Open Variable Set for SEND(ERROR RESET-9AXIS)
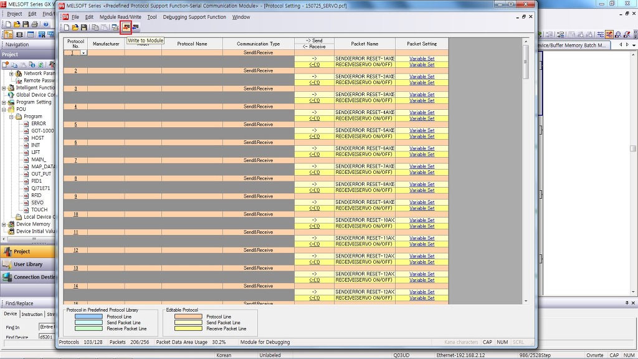The height and width of the screenshot is (359, 638). click(x=422, y=202)
